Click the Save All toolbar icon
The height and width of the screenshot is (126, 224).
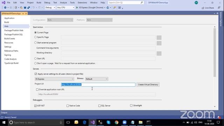click(x=29, y=8)
